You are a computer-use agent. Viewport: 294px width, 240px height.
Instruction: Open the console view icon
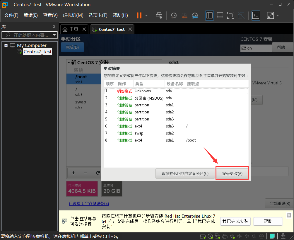pyautogui.click(x=256, y=16)
